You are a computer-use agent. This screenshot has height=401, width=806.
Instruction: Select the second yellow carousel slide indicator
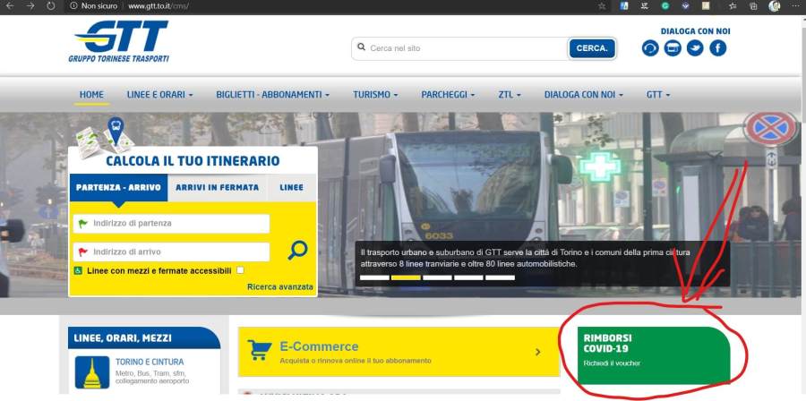pyautogui.click(x=406, y=277)
